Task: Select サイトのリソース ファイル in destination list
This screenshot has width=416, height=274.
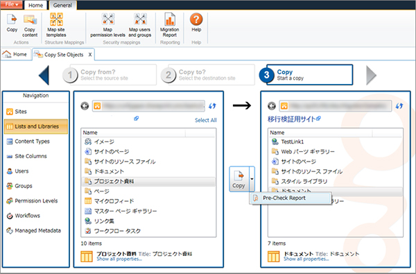Action: click(x=336, y=171)
